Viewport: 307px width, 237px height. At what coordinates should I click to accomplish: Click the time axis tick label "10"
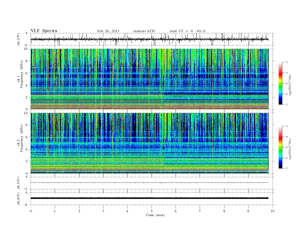click(273, 211)
